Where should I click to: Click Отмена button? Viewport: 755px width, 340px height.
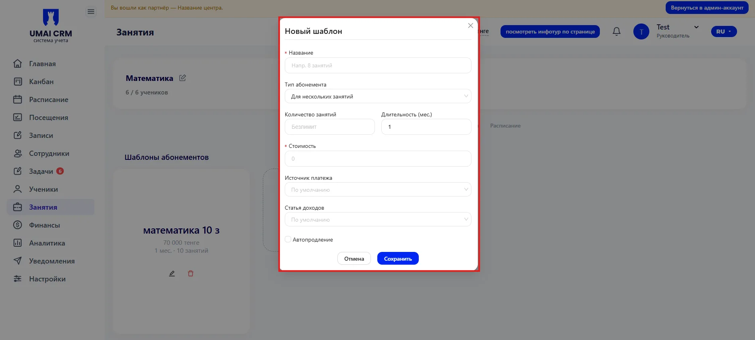tap(354, 259)
